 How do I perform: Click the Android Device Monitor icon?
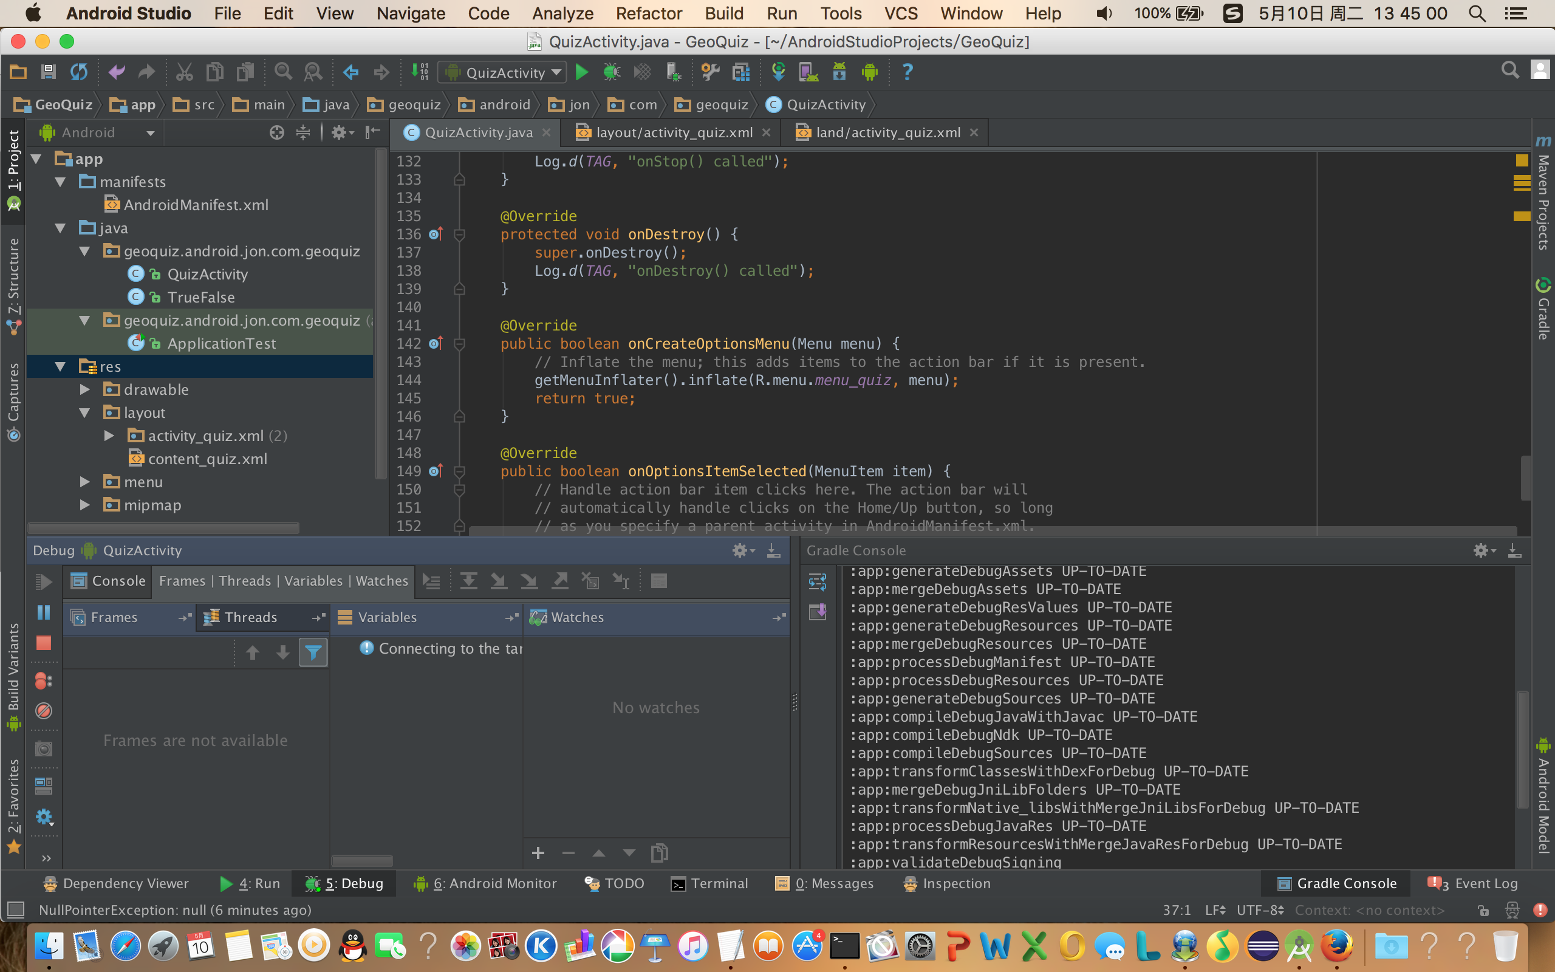pos(870,72)
